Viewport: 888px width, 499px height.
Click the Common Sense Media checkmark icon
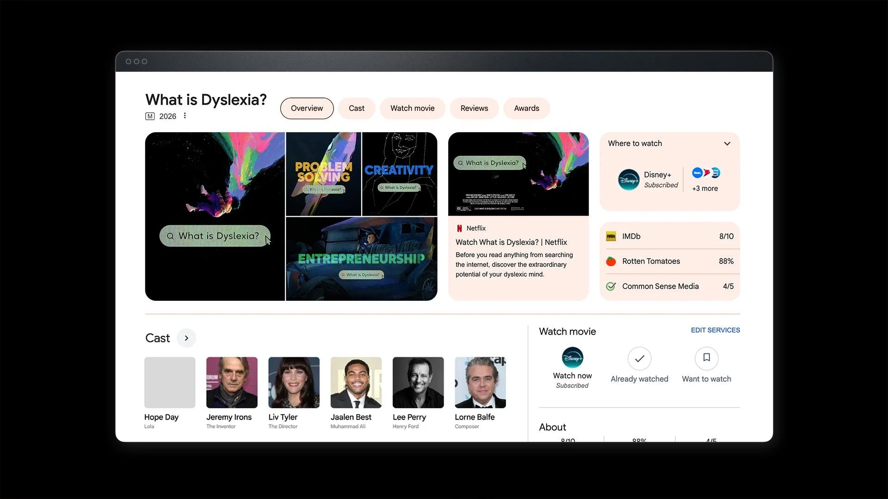[611, 286]
